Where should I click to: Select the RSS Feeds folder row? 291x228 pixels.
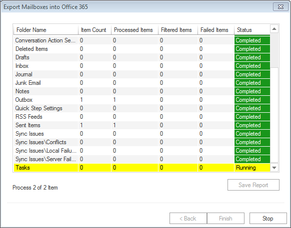pos(142,117)
